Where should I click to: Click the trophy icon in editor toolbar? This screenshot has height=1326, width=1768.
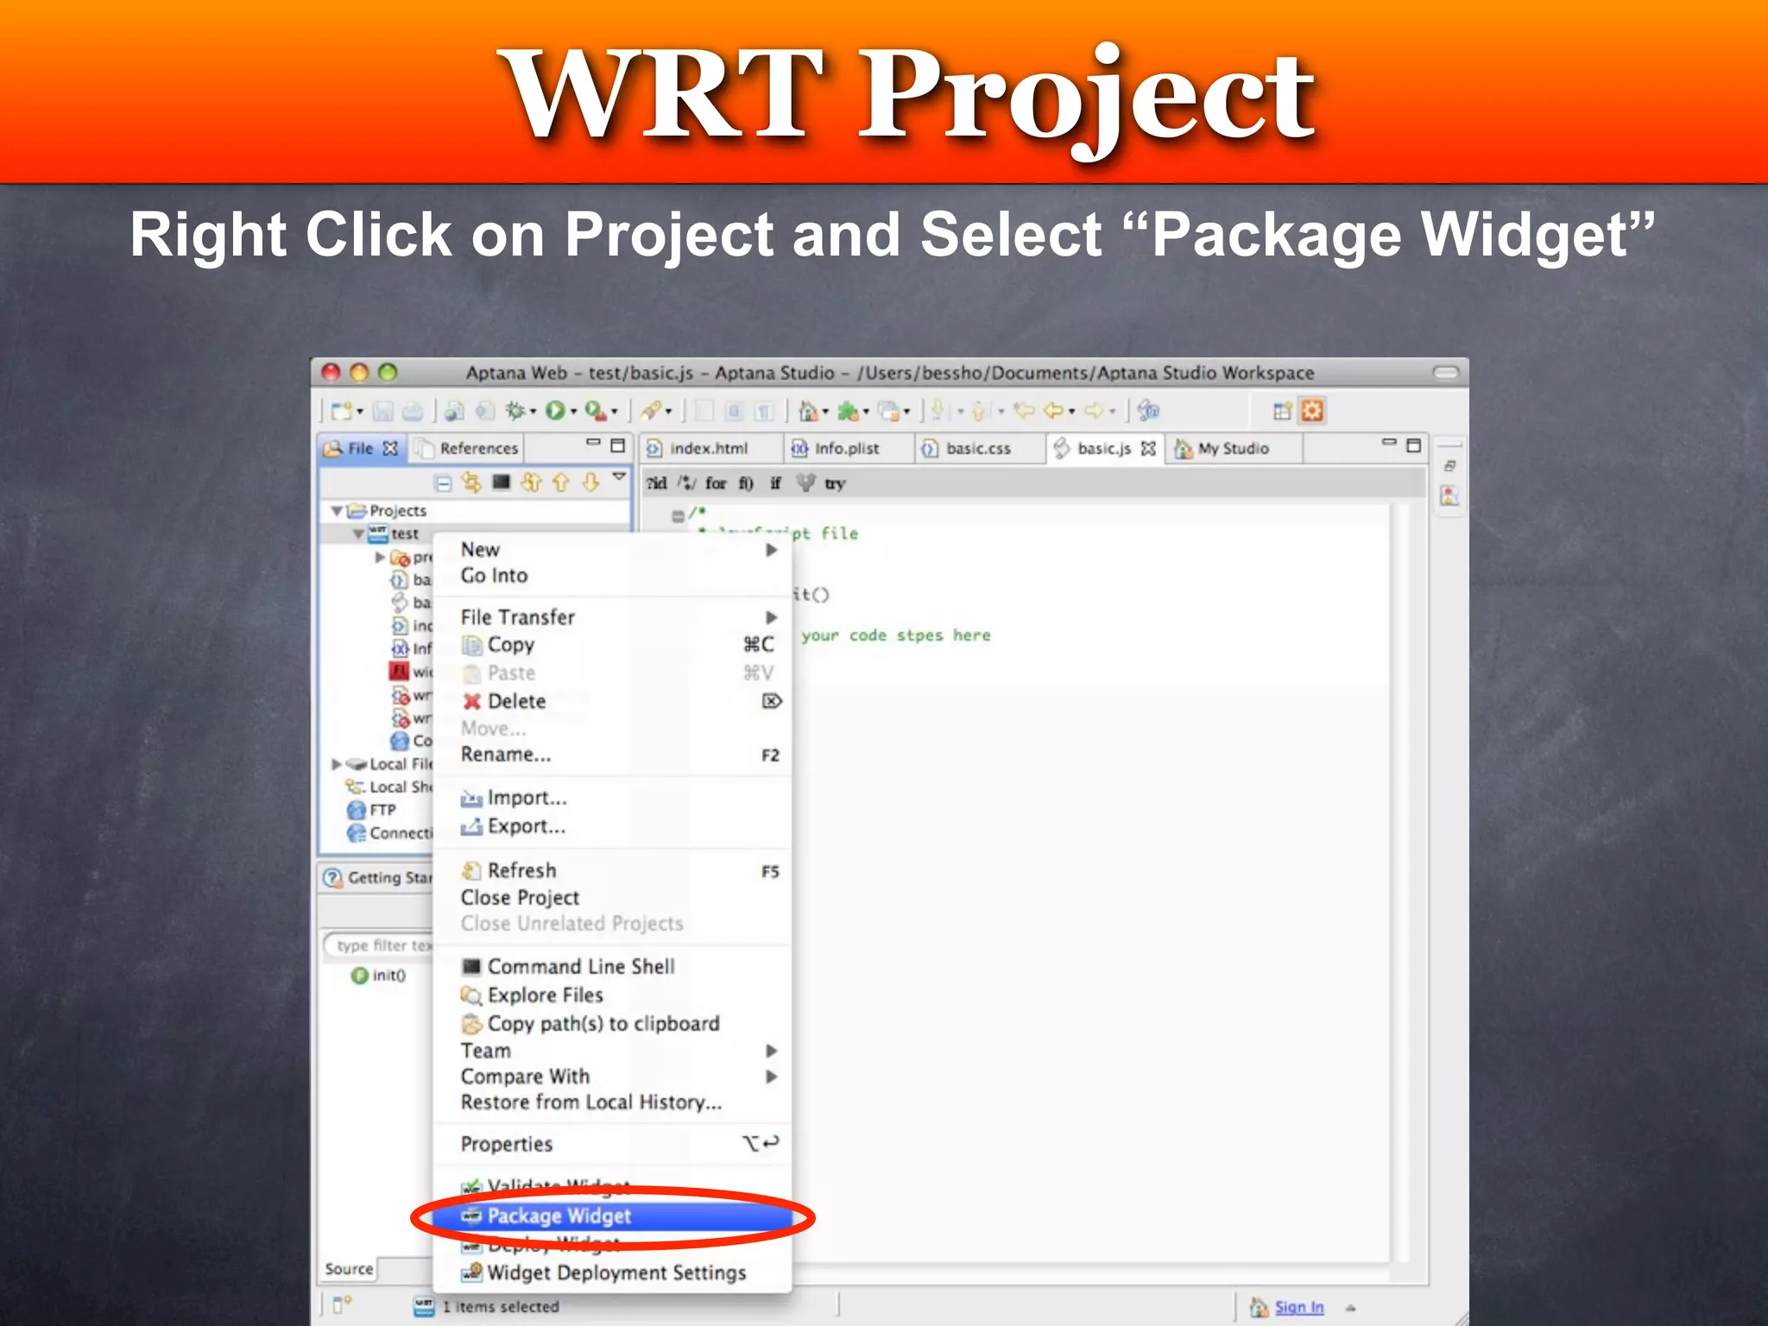click(805, 483)
